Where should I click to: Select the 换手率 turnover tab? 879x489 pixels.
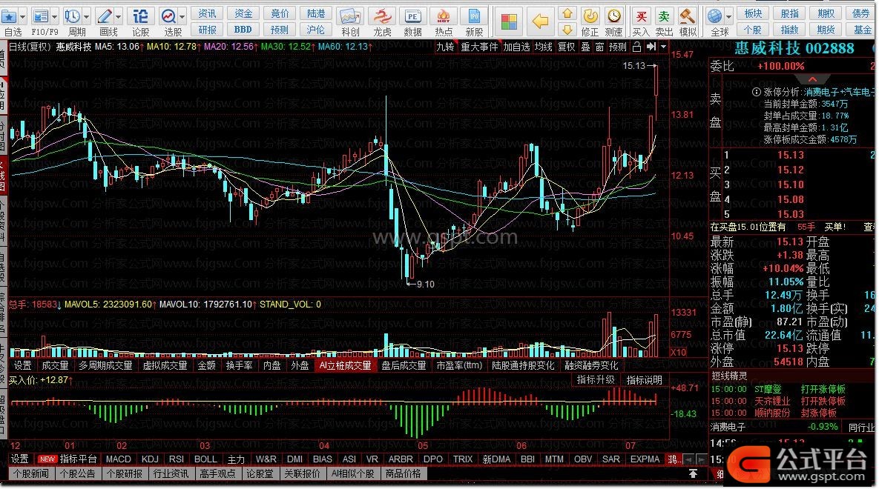click(x=240, y=366)
